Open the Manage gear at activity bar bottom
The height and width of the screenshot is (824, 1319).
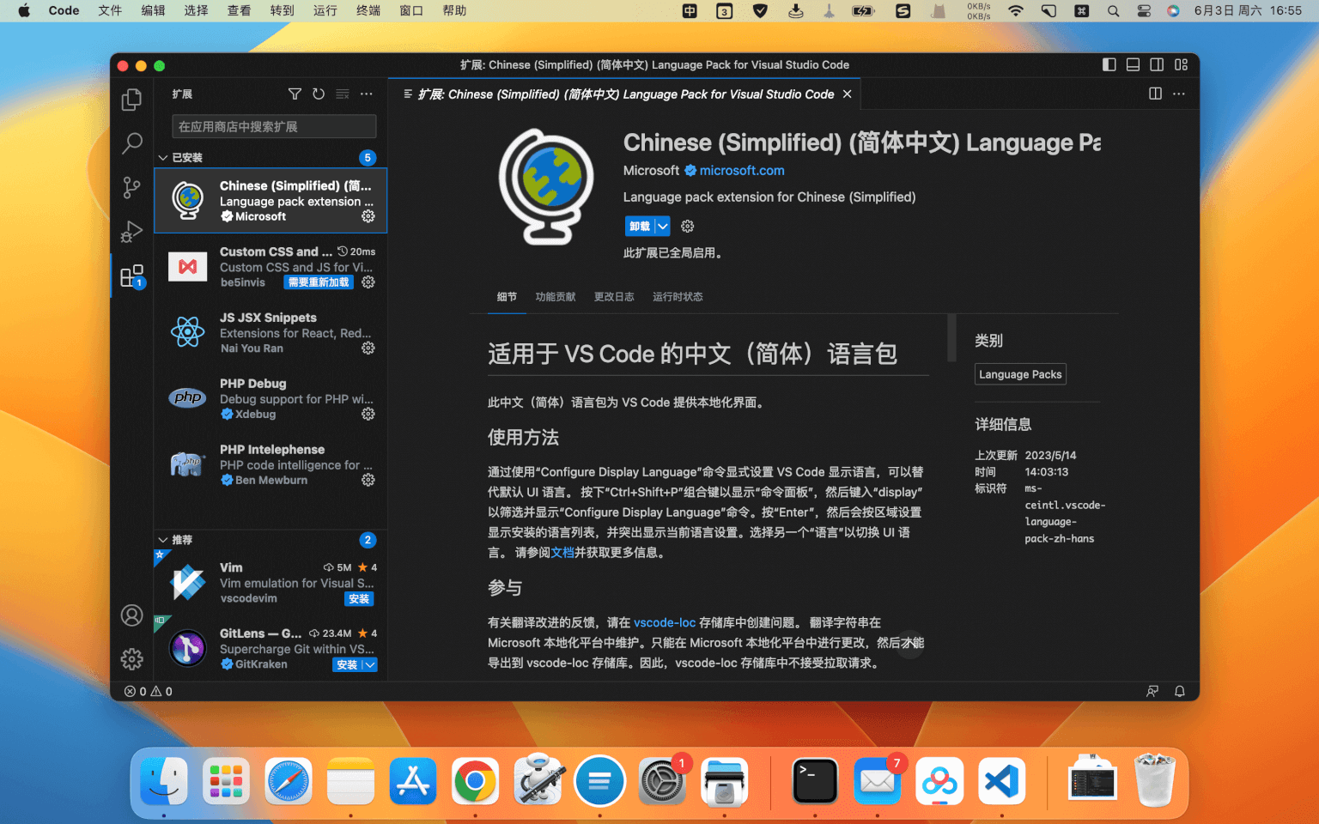(131, 658)
